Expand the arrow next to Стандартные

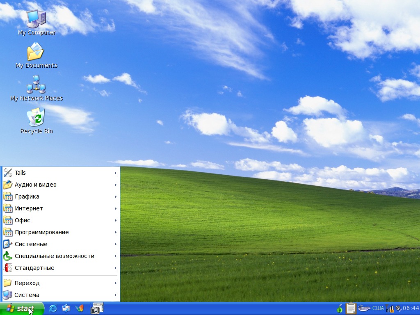pos(115,268)
